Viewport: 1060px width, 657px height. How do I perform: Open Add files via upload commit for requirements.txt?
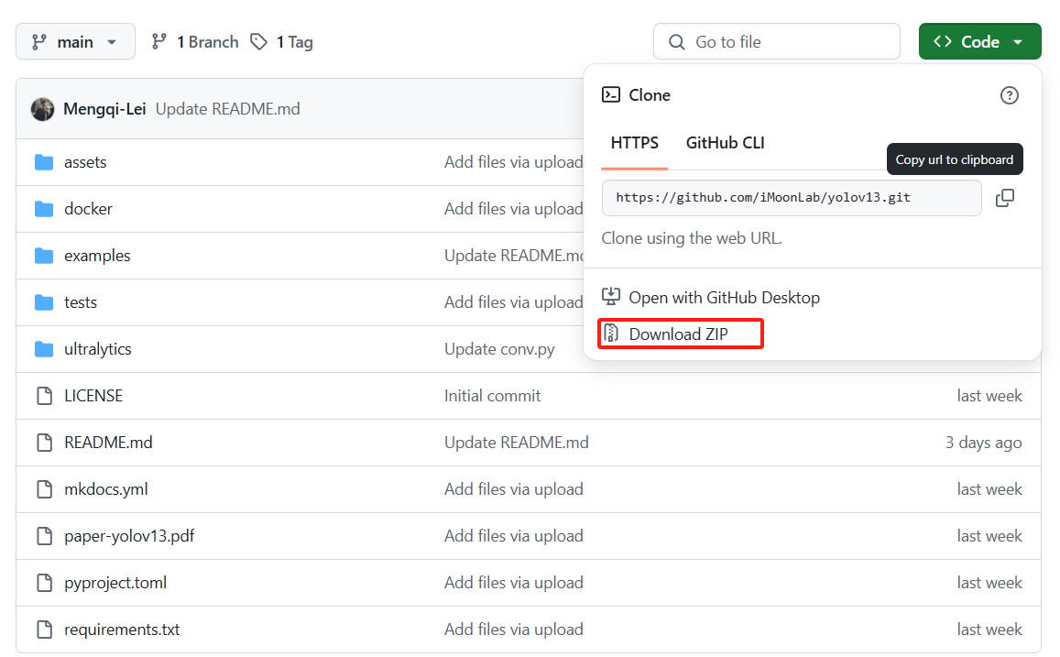click(514, 630)
